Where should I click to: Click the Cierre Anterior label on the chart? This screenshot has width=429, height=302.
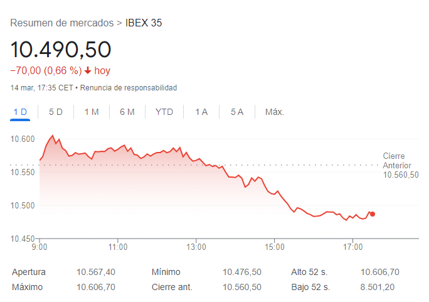pyautogui.click(x=396, y=161)
